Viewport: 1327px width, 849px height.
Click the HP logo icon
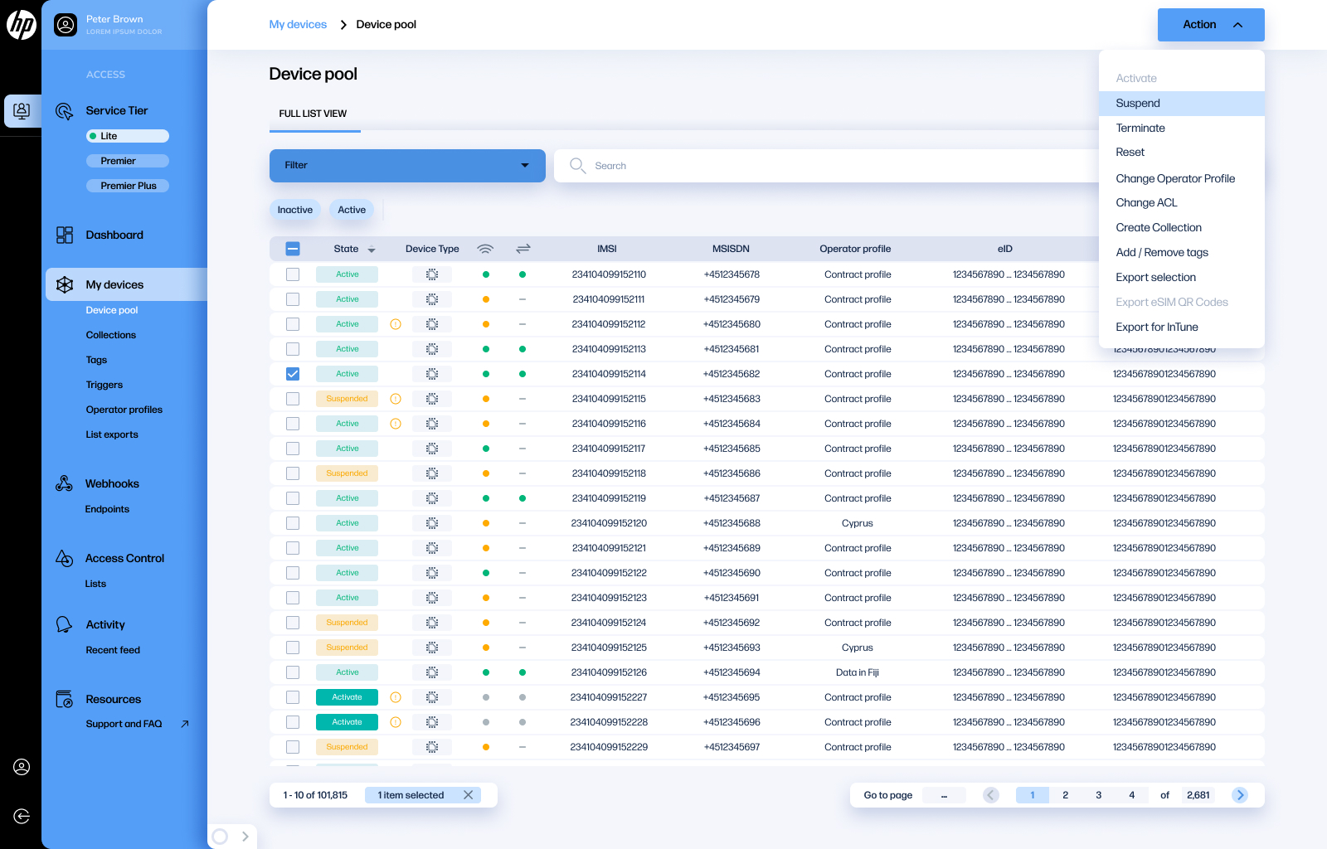22,25
